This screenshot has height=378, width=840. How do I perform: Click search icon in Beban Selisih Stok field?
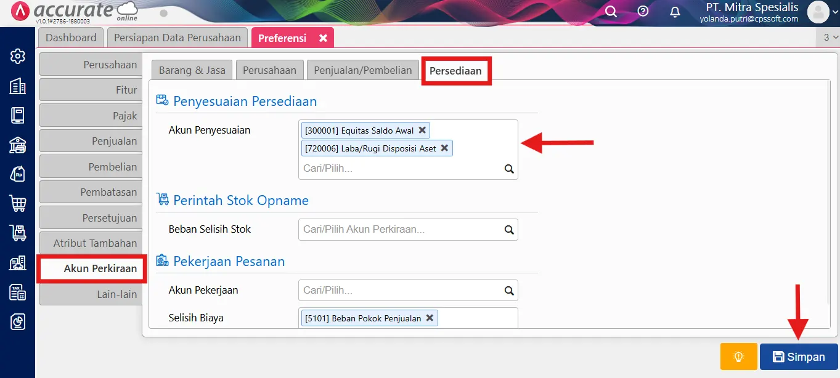click(x=509, y=230)
